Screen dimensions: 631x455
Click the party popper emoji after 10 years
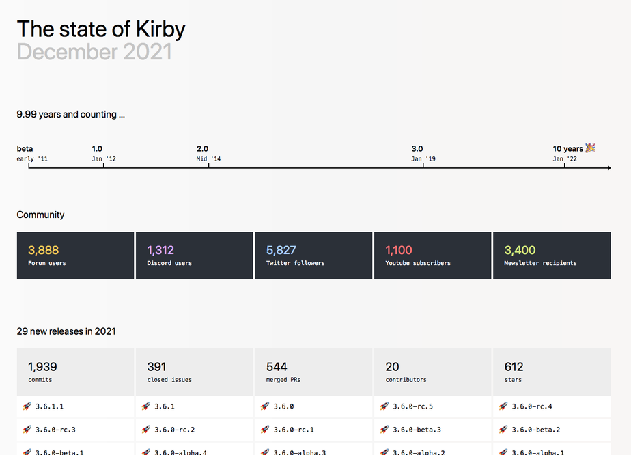click(x=591, y=148)
